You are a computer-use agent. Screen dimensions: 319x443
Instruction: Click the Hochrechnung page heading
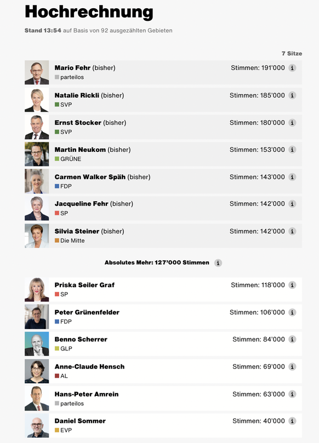[89, 12]
